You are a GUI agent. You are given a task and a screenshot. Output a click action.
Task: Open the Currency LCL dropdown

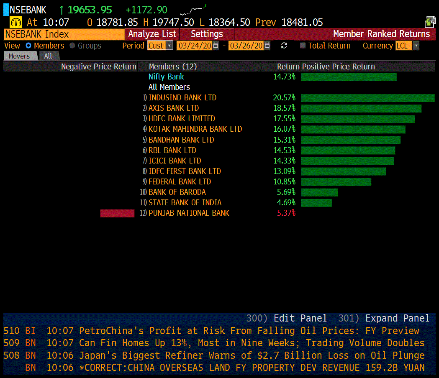coord(416,46)
